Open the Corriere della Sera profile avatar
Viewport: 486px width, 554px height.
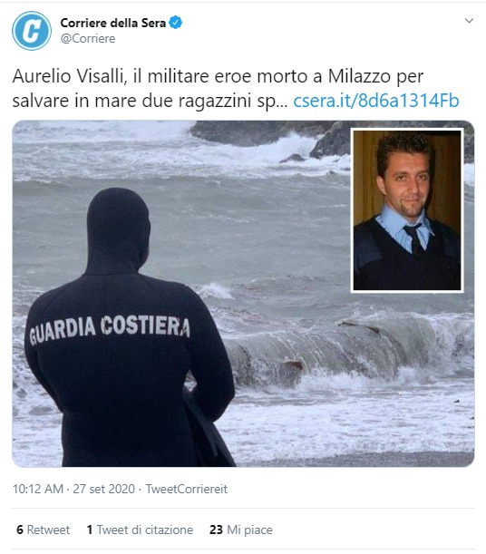(x=32, y=31)
